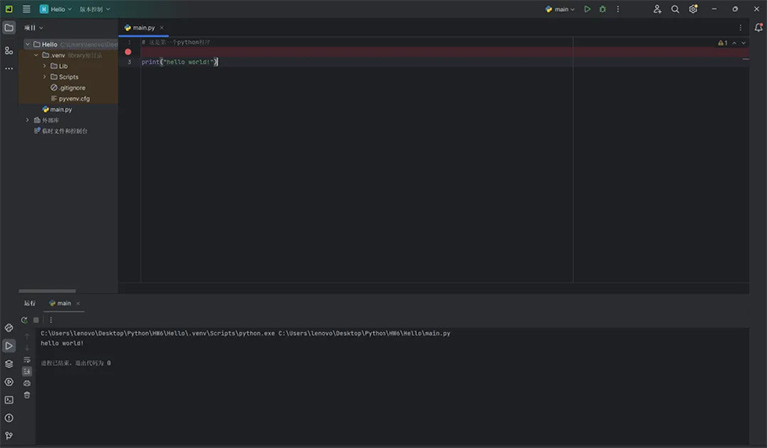Select Scratches and Consoles node

[61, 131]
